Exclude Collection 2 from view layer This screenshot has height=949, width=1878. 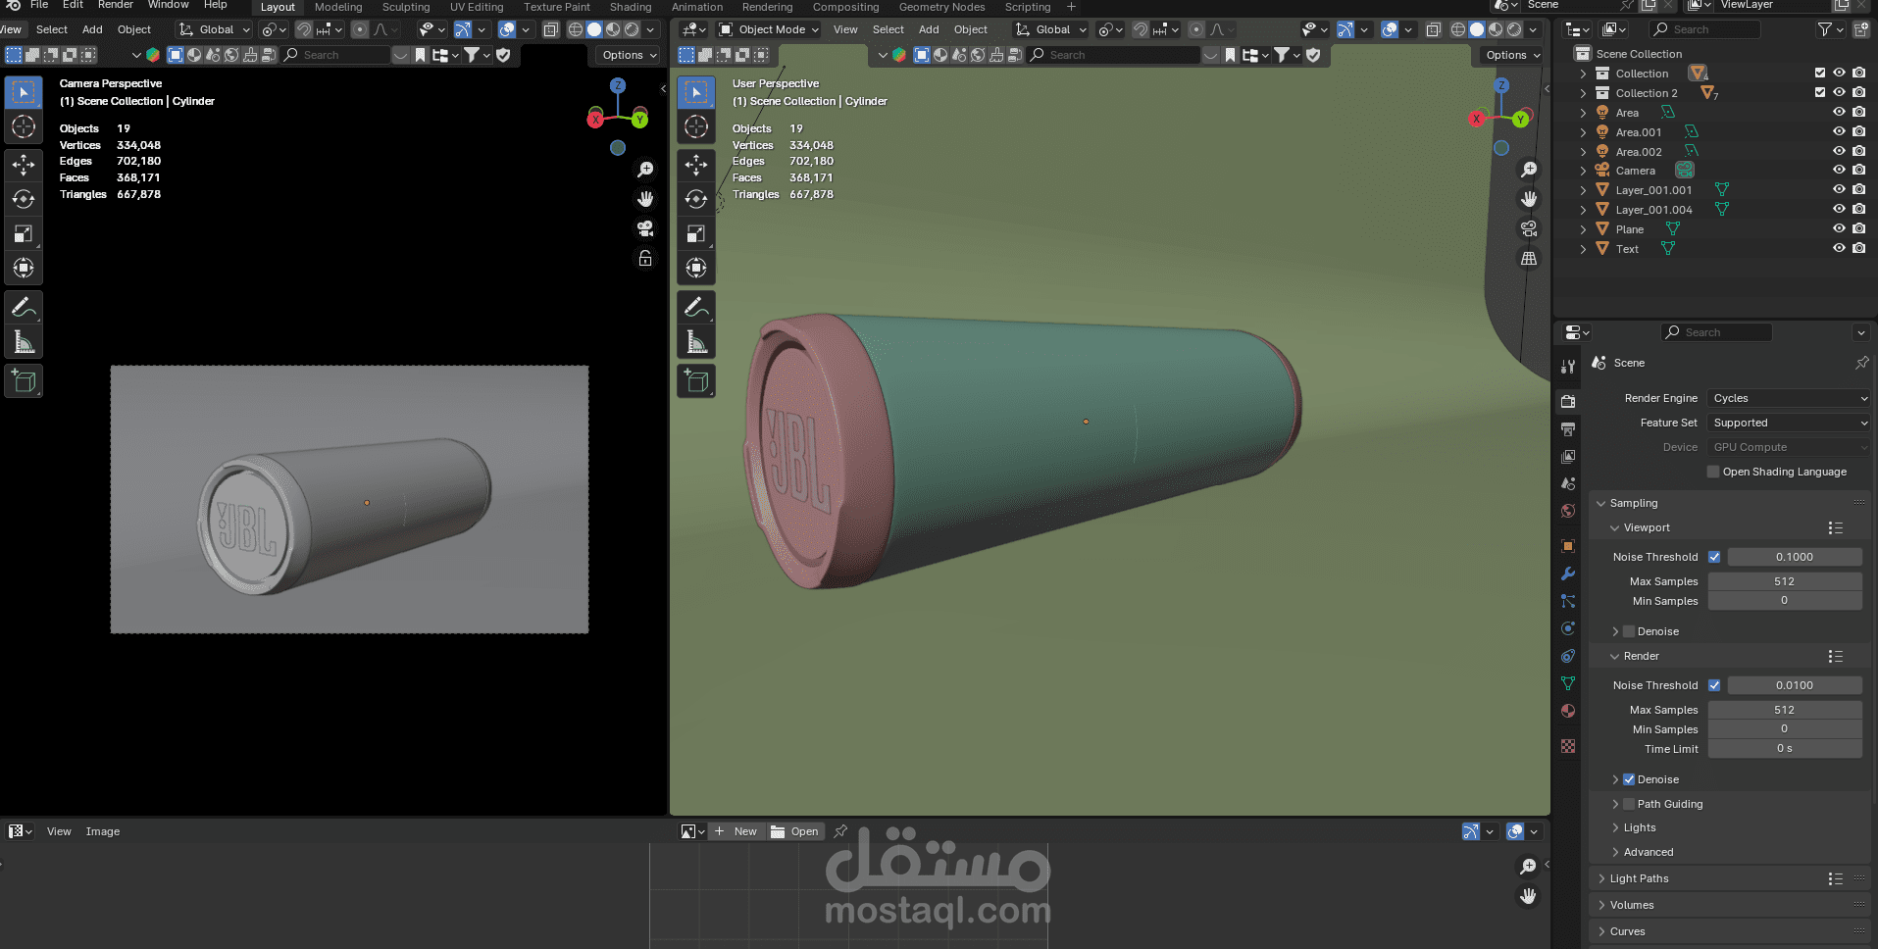click(1820, 93)
